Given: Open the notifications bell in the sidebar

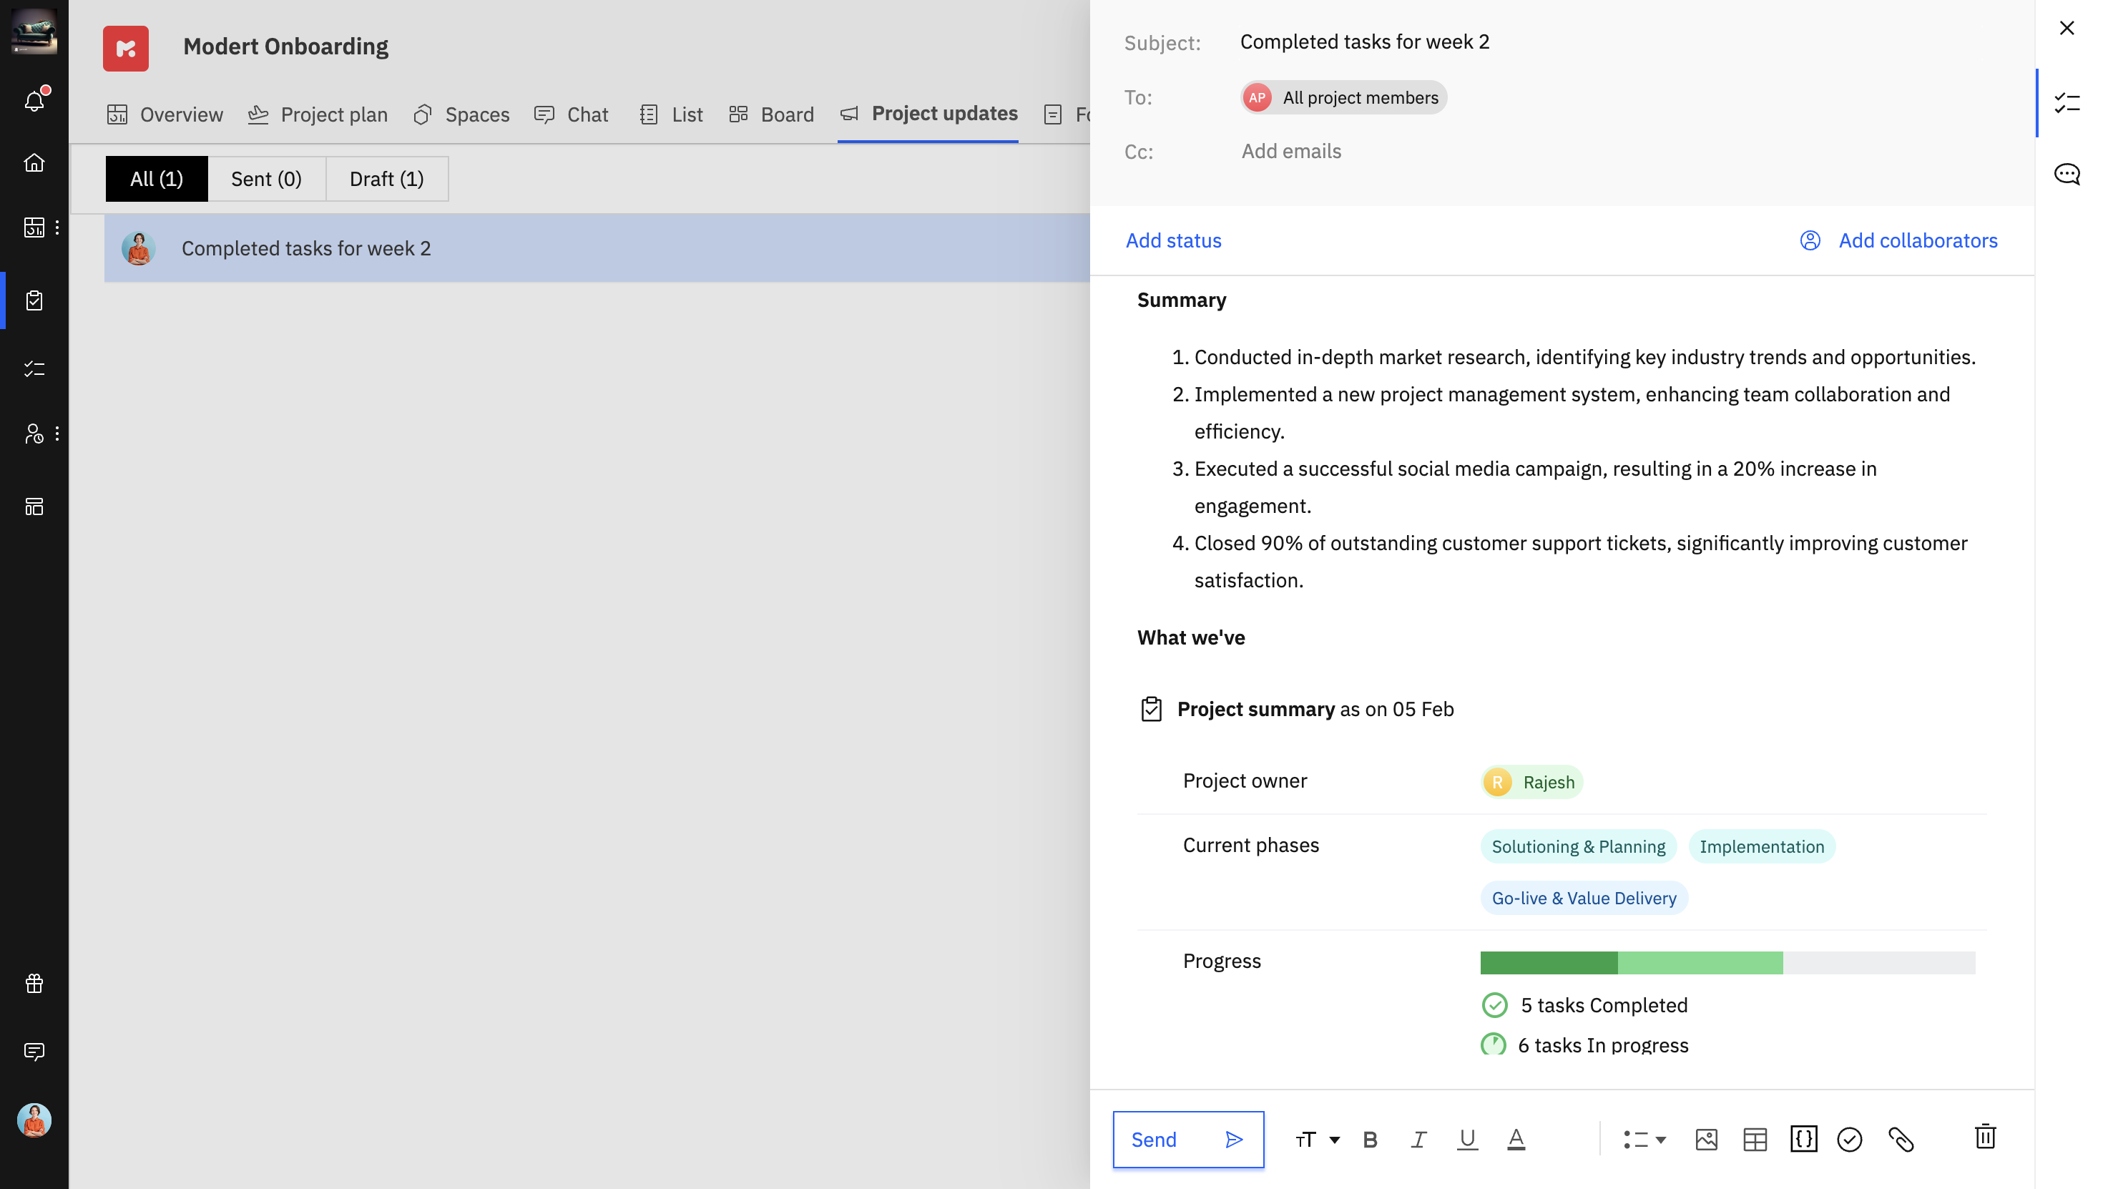Looking at the screenshot, I should click(x=34, y=100).
